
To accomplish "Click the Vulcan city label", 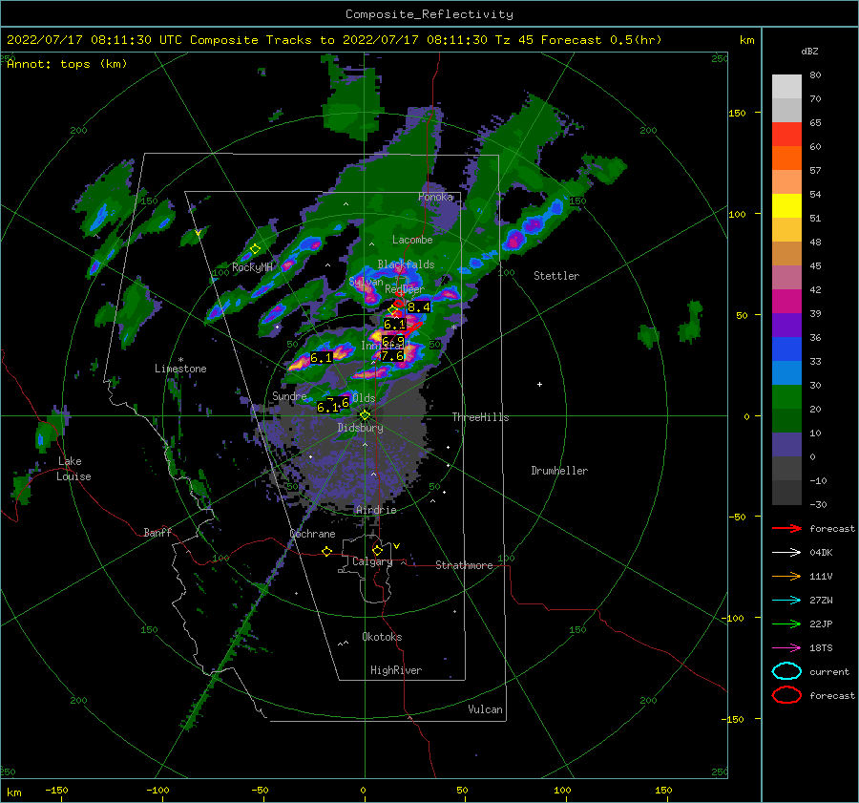I will point(485,709).
